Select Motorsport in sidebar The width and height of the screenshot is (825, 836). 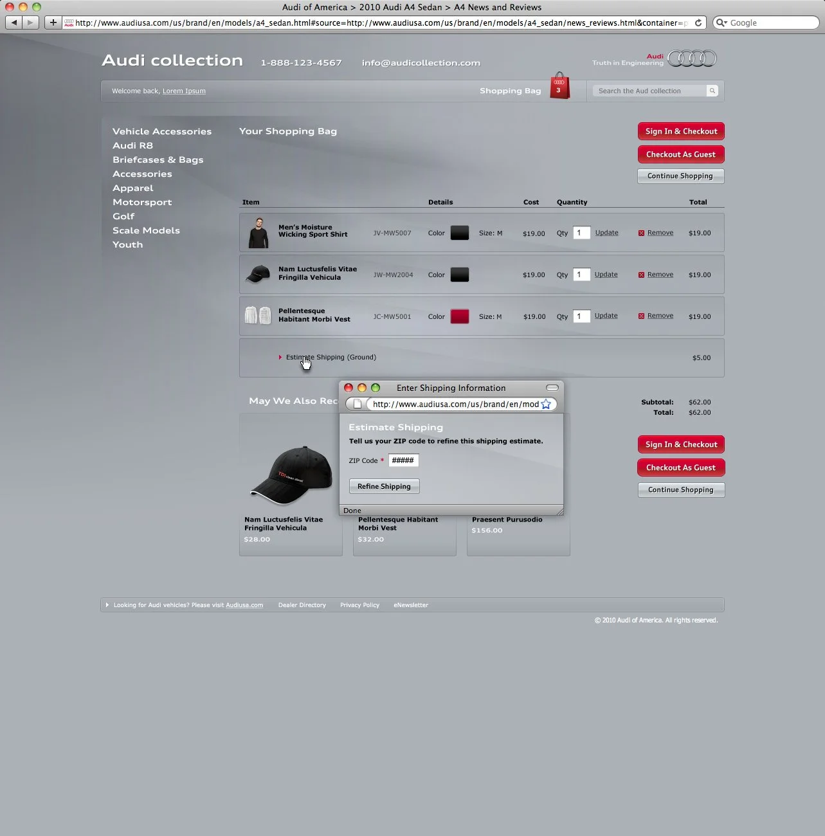pos(142,202)
